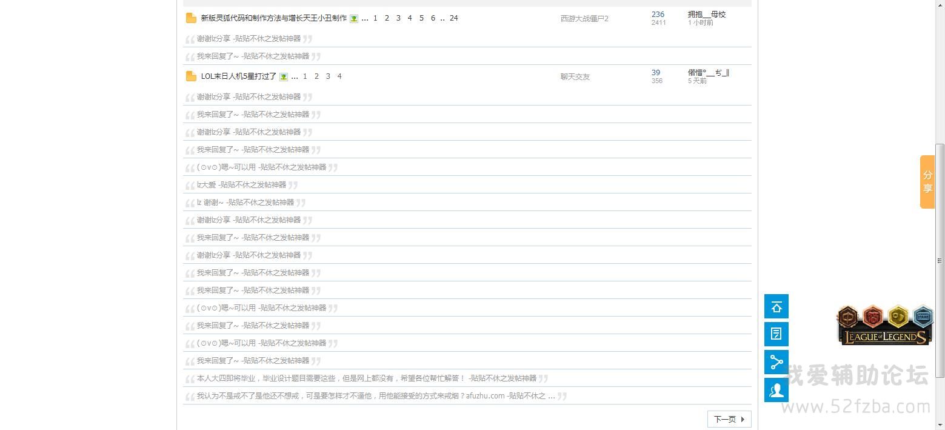Open the 西游大战僵尸2 forum category
This screenshot has width=945, height=430.
[x=584, y=19]
